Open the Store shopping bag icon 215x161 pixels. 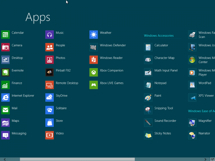[x=49, y=123]
